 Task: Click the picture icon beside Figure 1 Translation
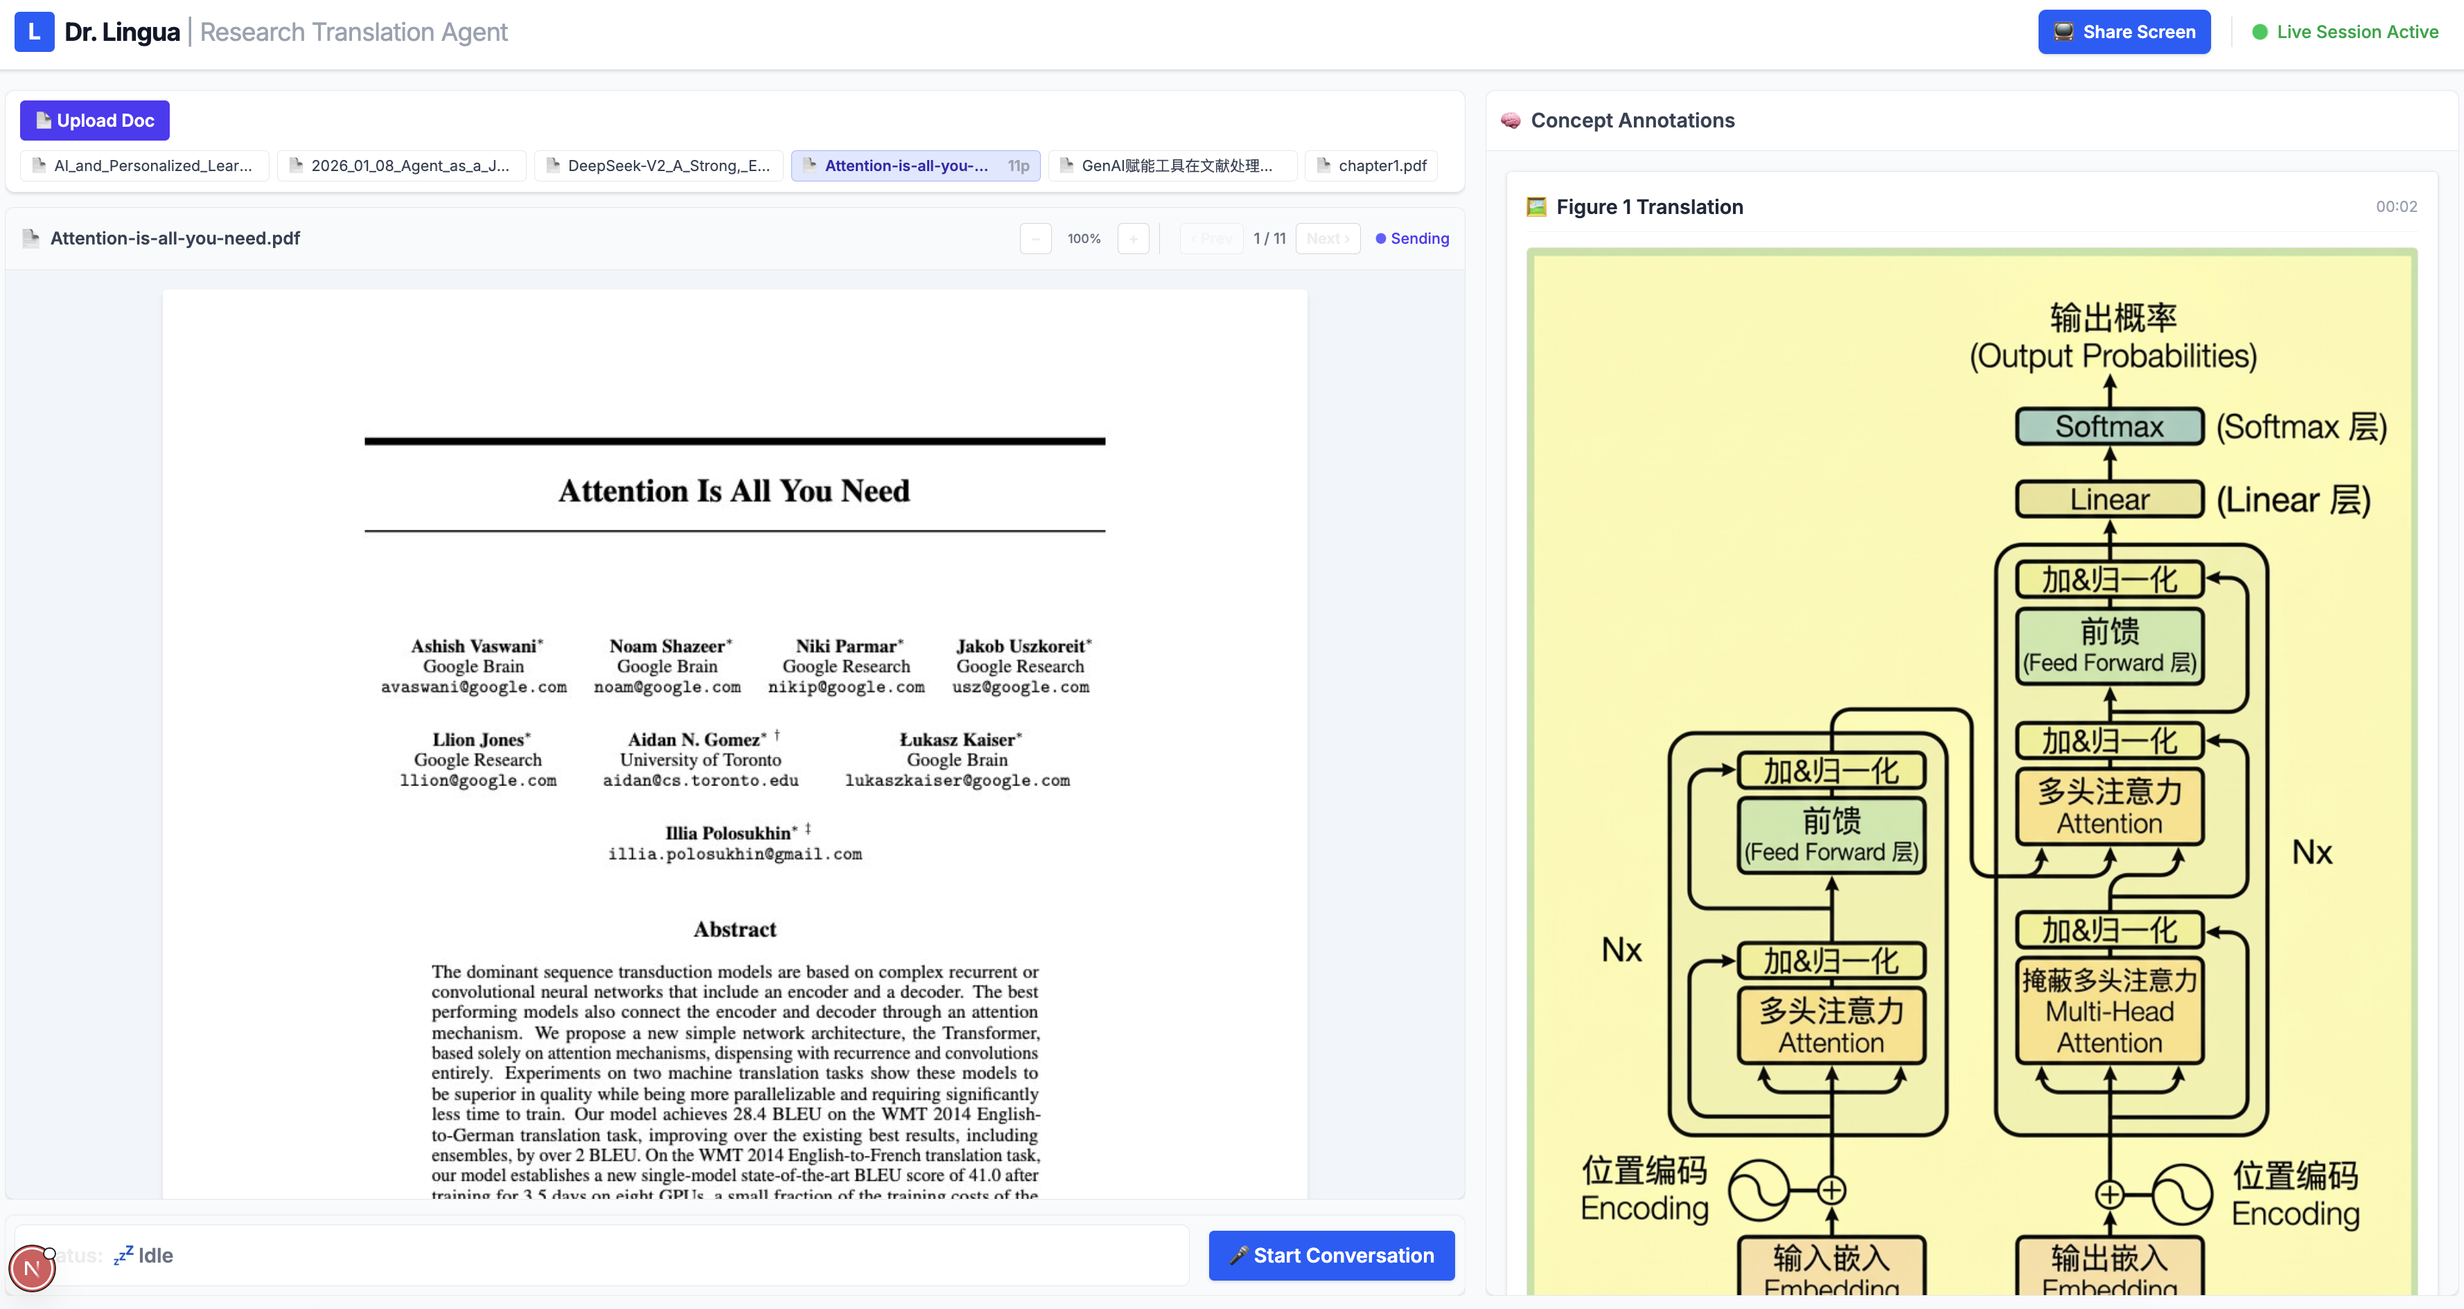1536,206
